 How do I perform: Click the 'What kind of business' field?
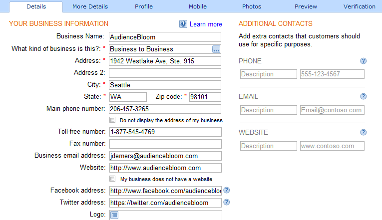(x=165, y=49)
